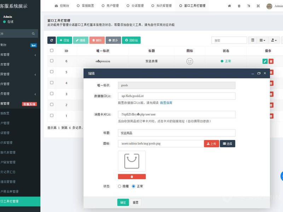Open the 回收站 recycle bin
283x212 pixels.
[x=131, y=40]
